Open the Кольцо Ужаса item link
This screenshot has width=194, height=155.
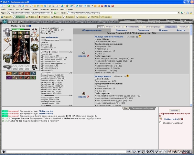pos(103,77)
